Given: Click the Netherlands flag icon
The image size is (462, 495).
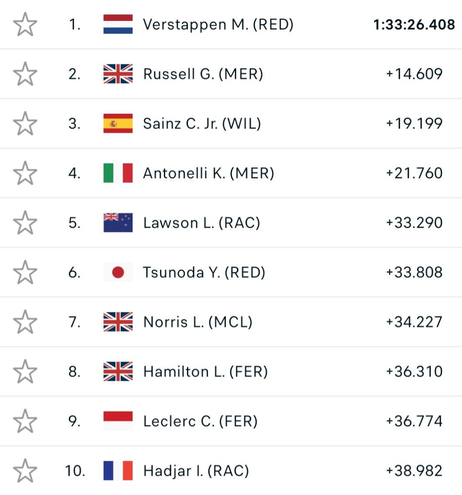Looking at the screenshot, I should point(118,24).
